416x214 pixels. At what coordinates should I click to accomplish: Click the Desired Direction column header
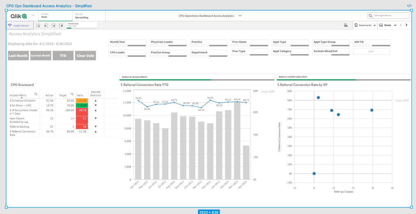click(96, 94)
